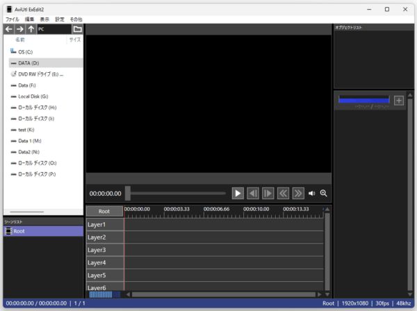417x311 pixels.
Task: Step back one frame
Action: pyautogui.click(x=253, y=194)
